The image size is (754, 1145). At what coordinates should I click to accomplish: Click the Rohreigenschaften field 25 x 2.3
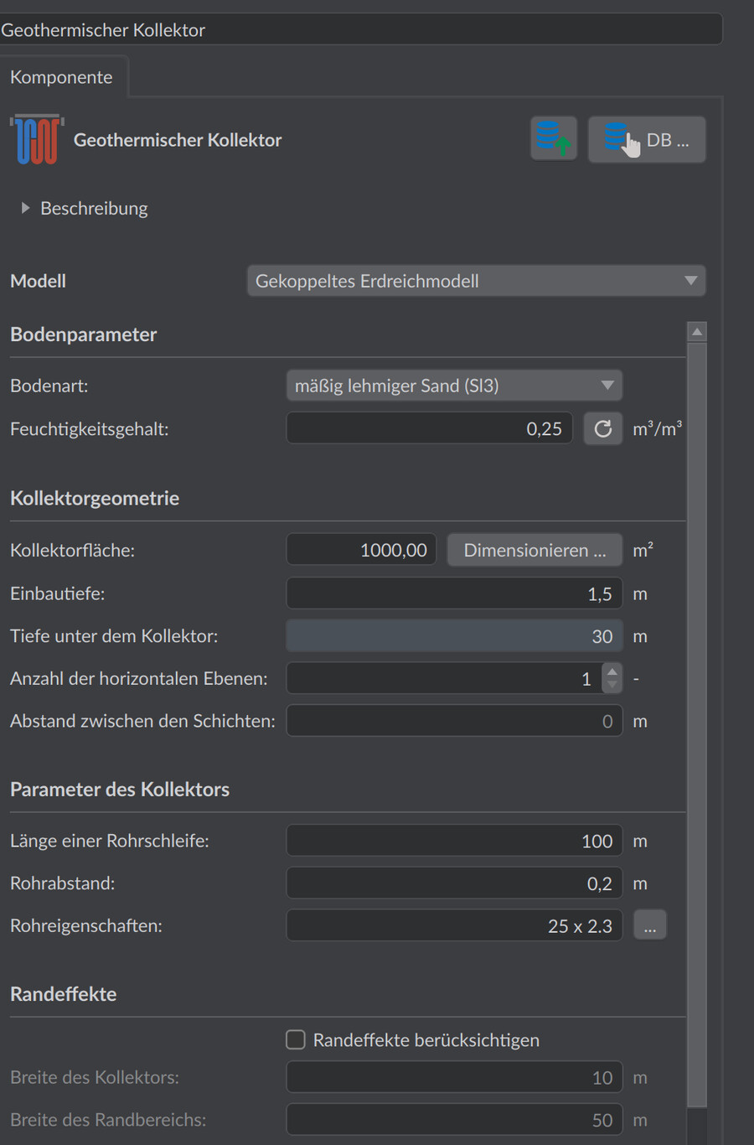454,925
